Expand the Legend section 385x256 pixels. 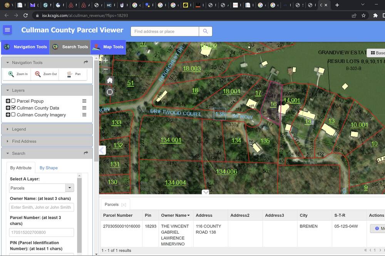47,129
